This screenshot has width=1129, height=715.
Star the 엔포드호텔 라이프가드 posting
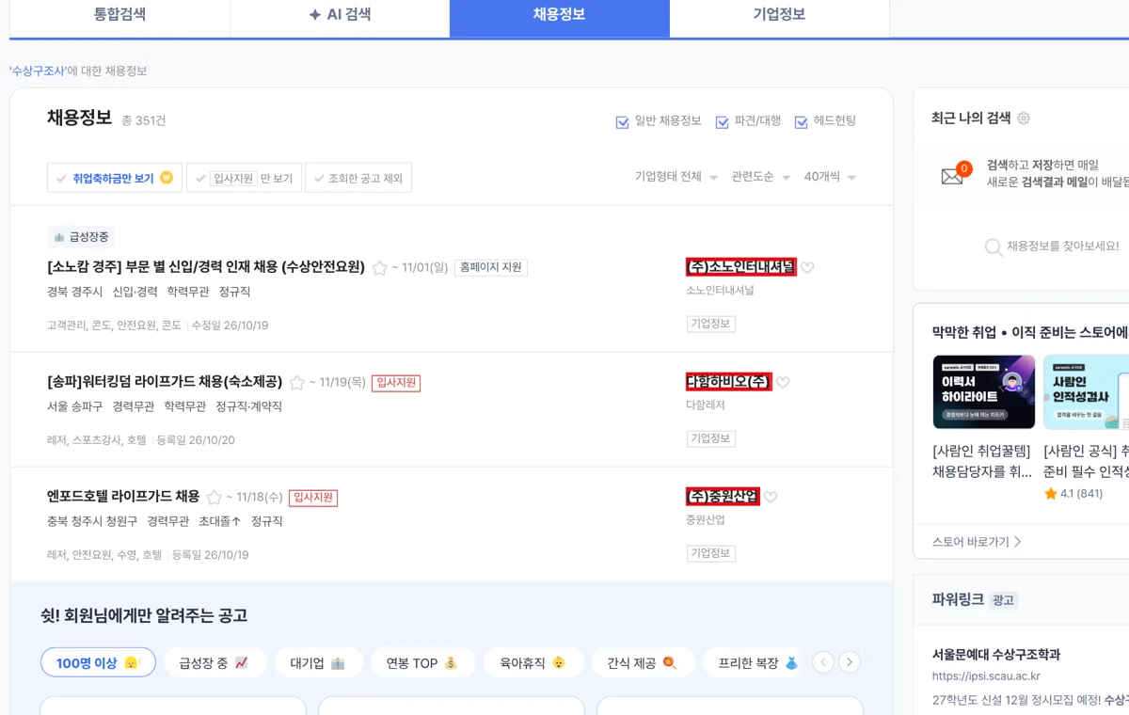pyautogui.click(x=215, y=498)
